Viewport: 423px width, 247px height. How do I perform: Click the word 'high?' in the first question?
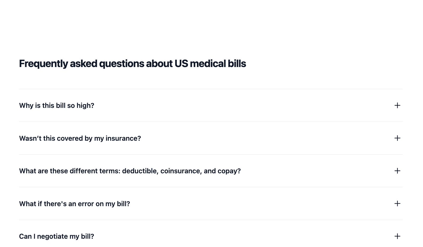pyautogui.click(x=85, y=105)
